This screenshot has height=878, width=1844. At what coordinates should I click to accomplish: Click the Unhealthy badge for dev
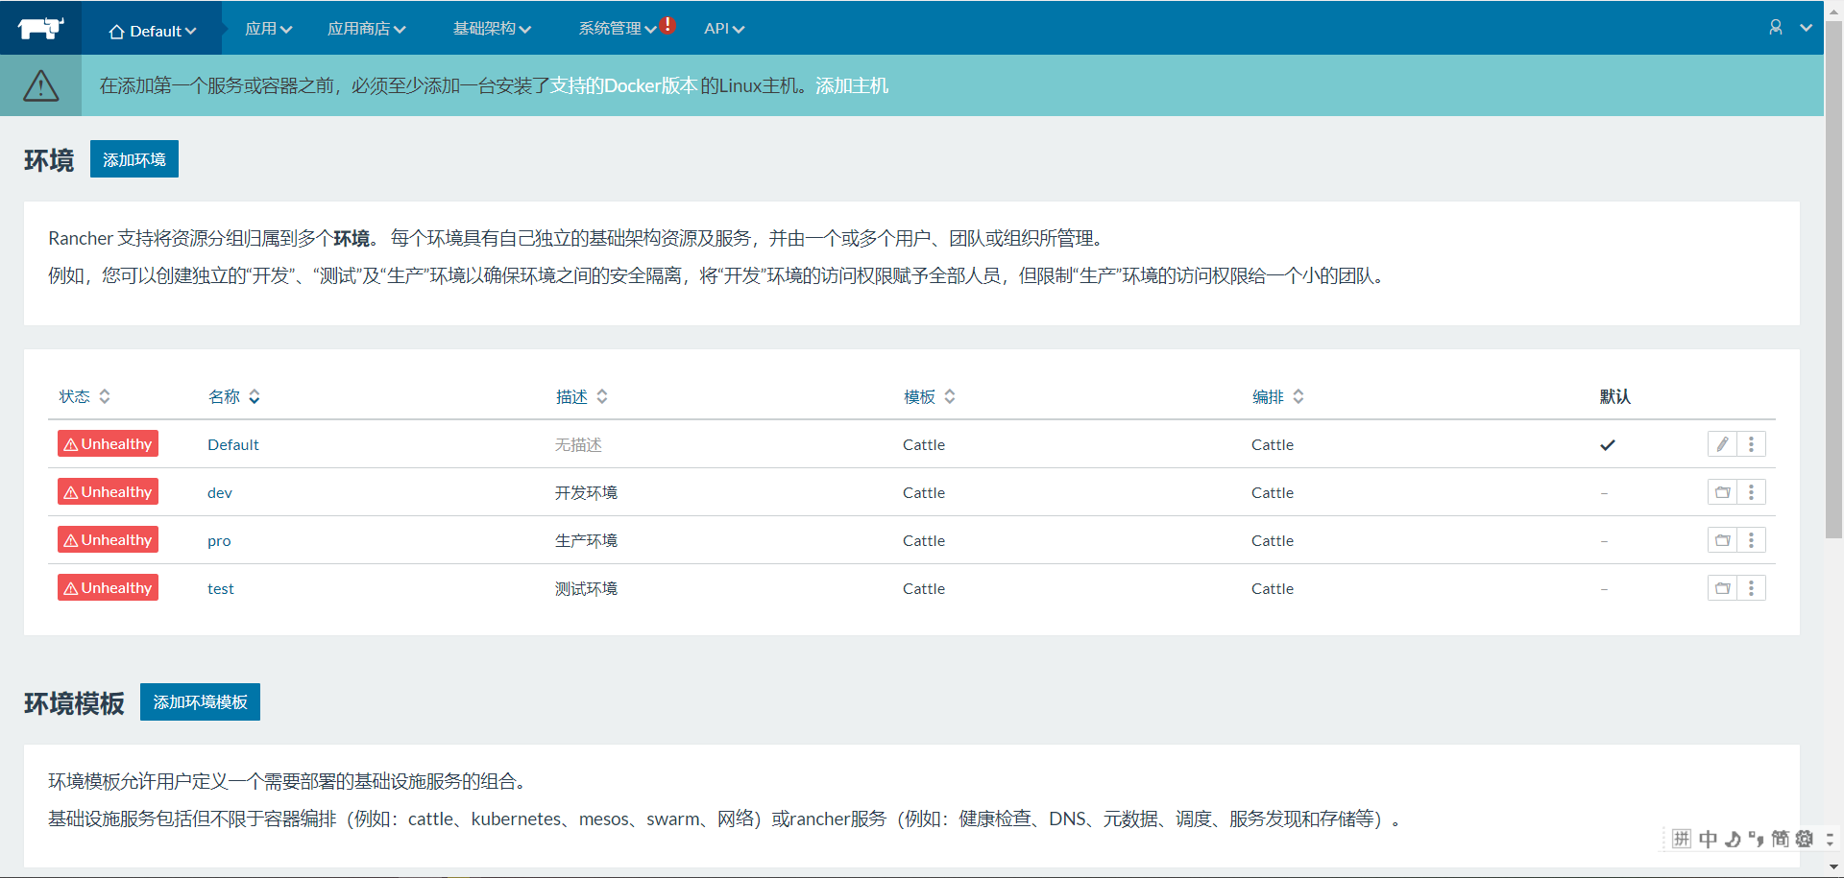click(x=108, y=492)
